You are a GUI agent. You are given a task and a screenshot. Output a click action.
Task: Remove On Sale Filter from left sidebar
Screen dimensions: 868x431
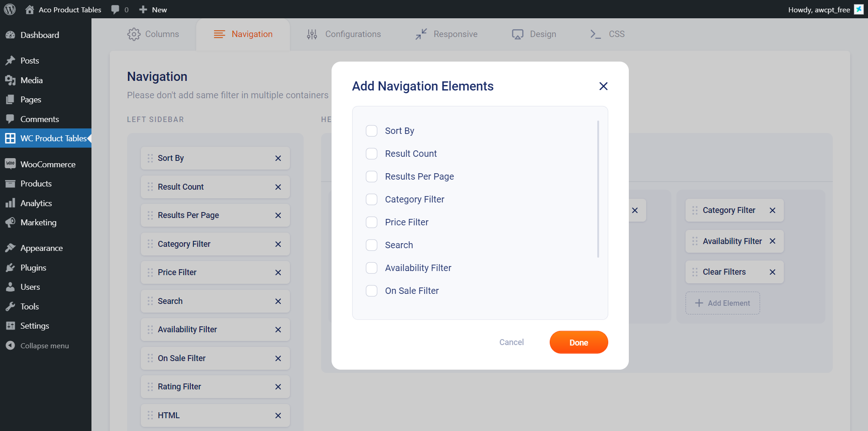click(x=278, y=358)
